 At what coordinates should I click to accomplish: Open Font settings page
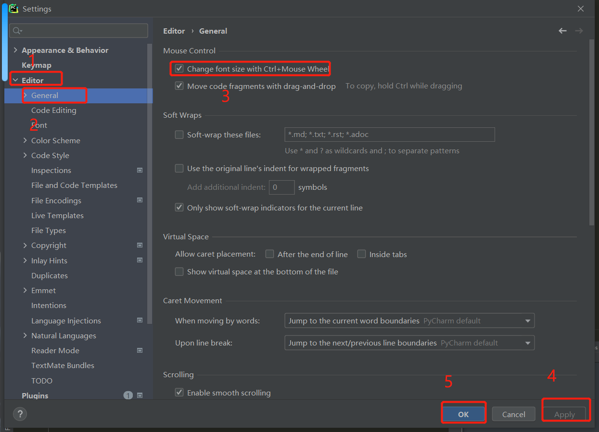click(39, 125)
